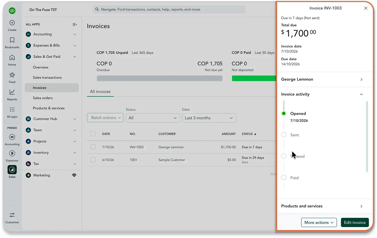The width and height of the screenshot is (377, 238).
Task: Click the search magnifier icon
Action: click(x=97, y=9)
